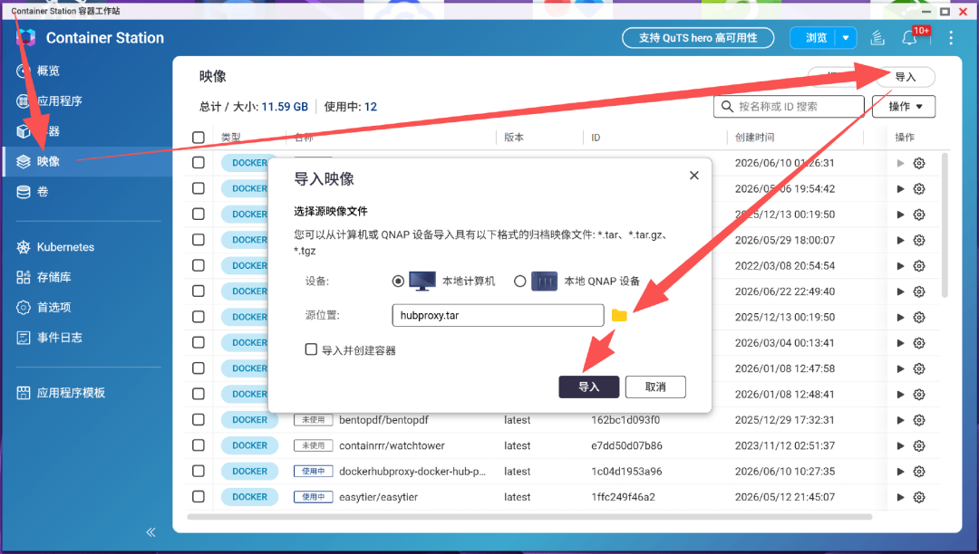Click the 源位置 hubproxy.tar input field
Screen dimensions: 979x554
click(498, 315)
